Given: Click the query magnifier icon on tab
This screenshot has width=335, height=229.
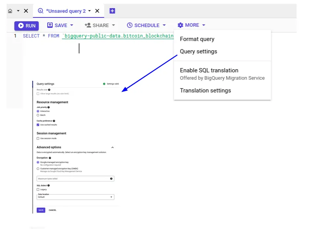Looking at the screenshot, I should click(x=41, y=11).
